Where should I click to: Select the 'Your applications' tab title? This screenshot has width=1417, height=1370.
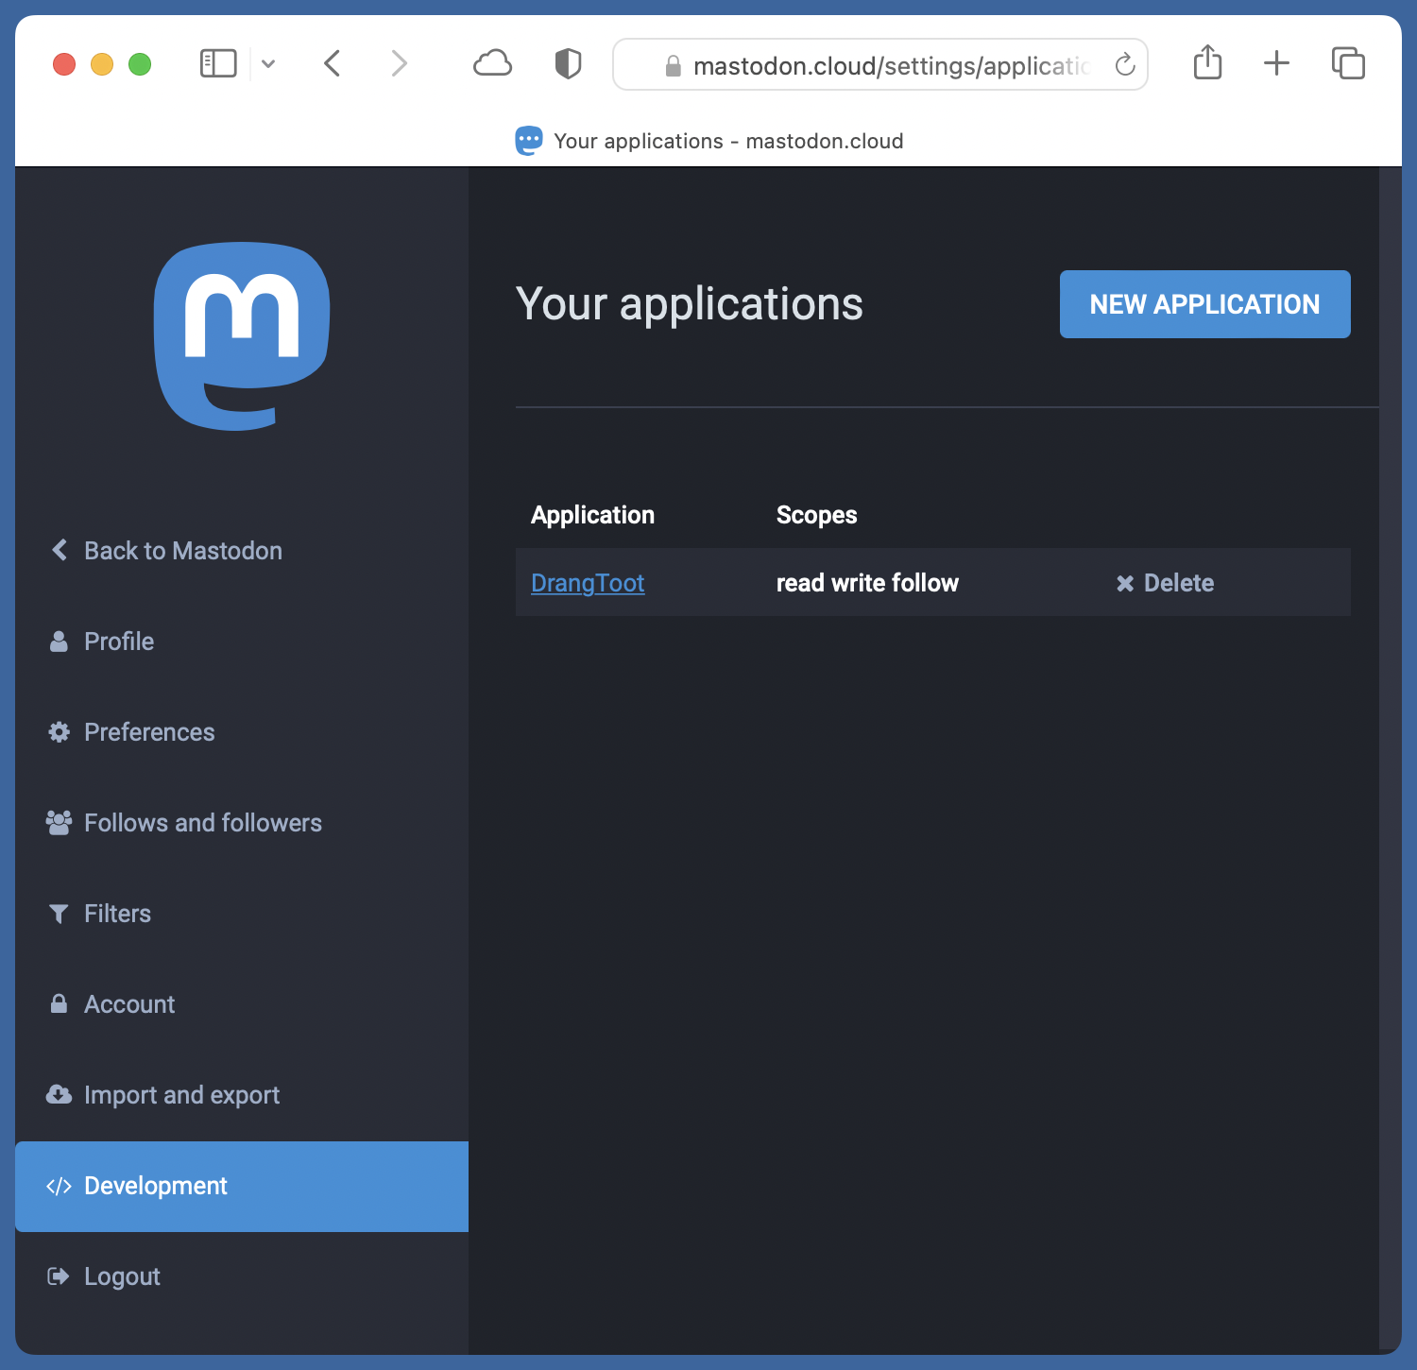[728, 141]
